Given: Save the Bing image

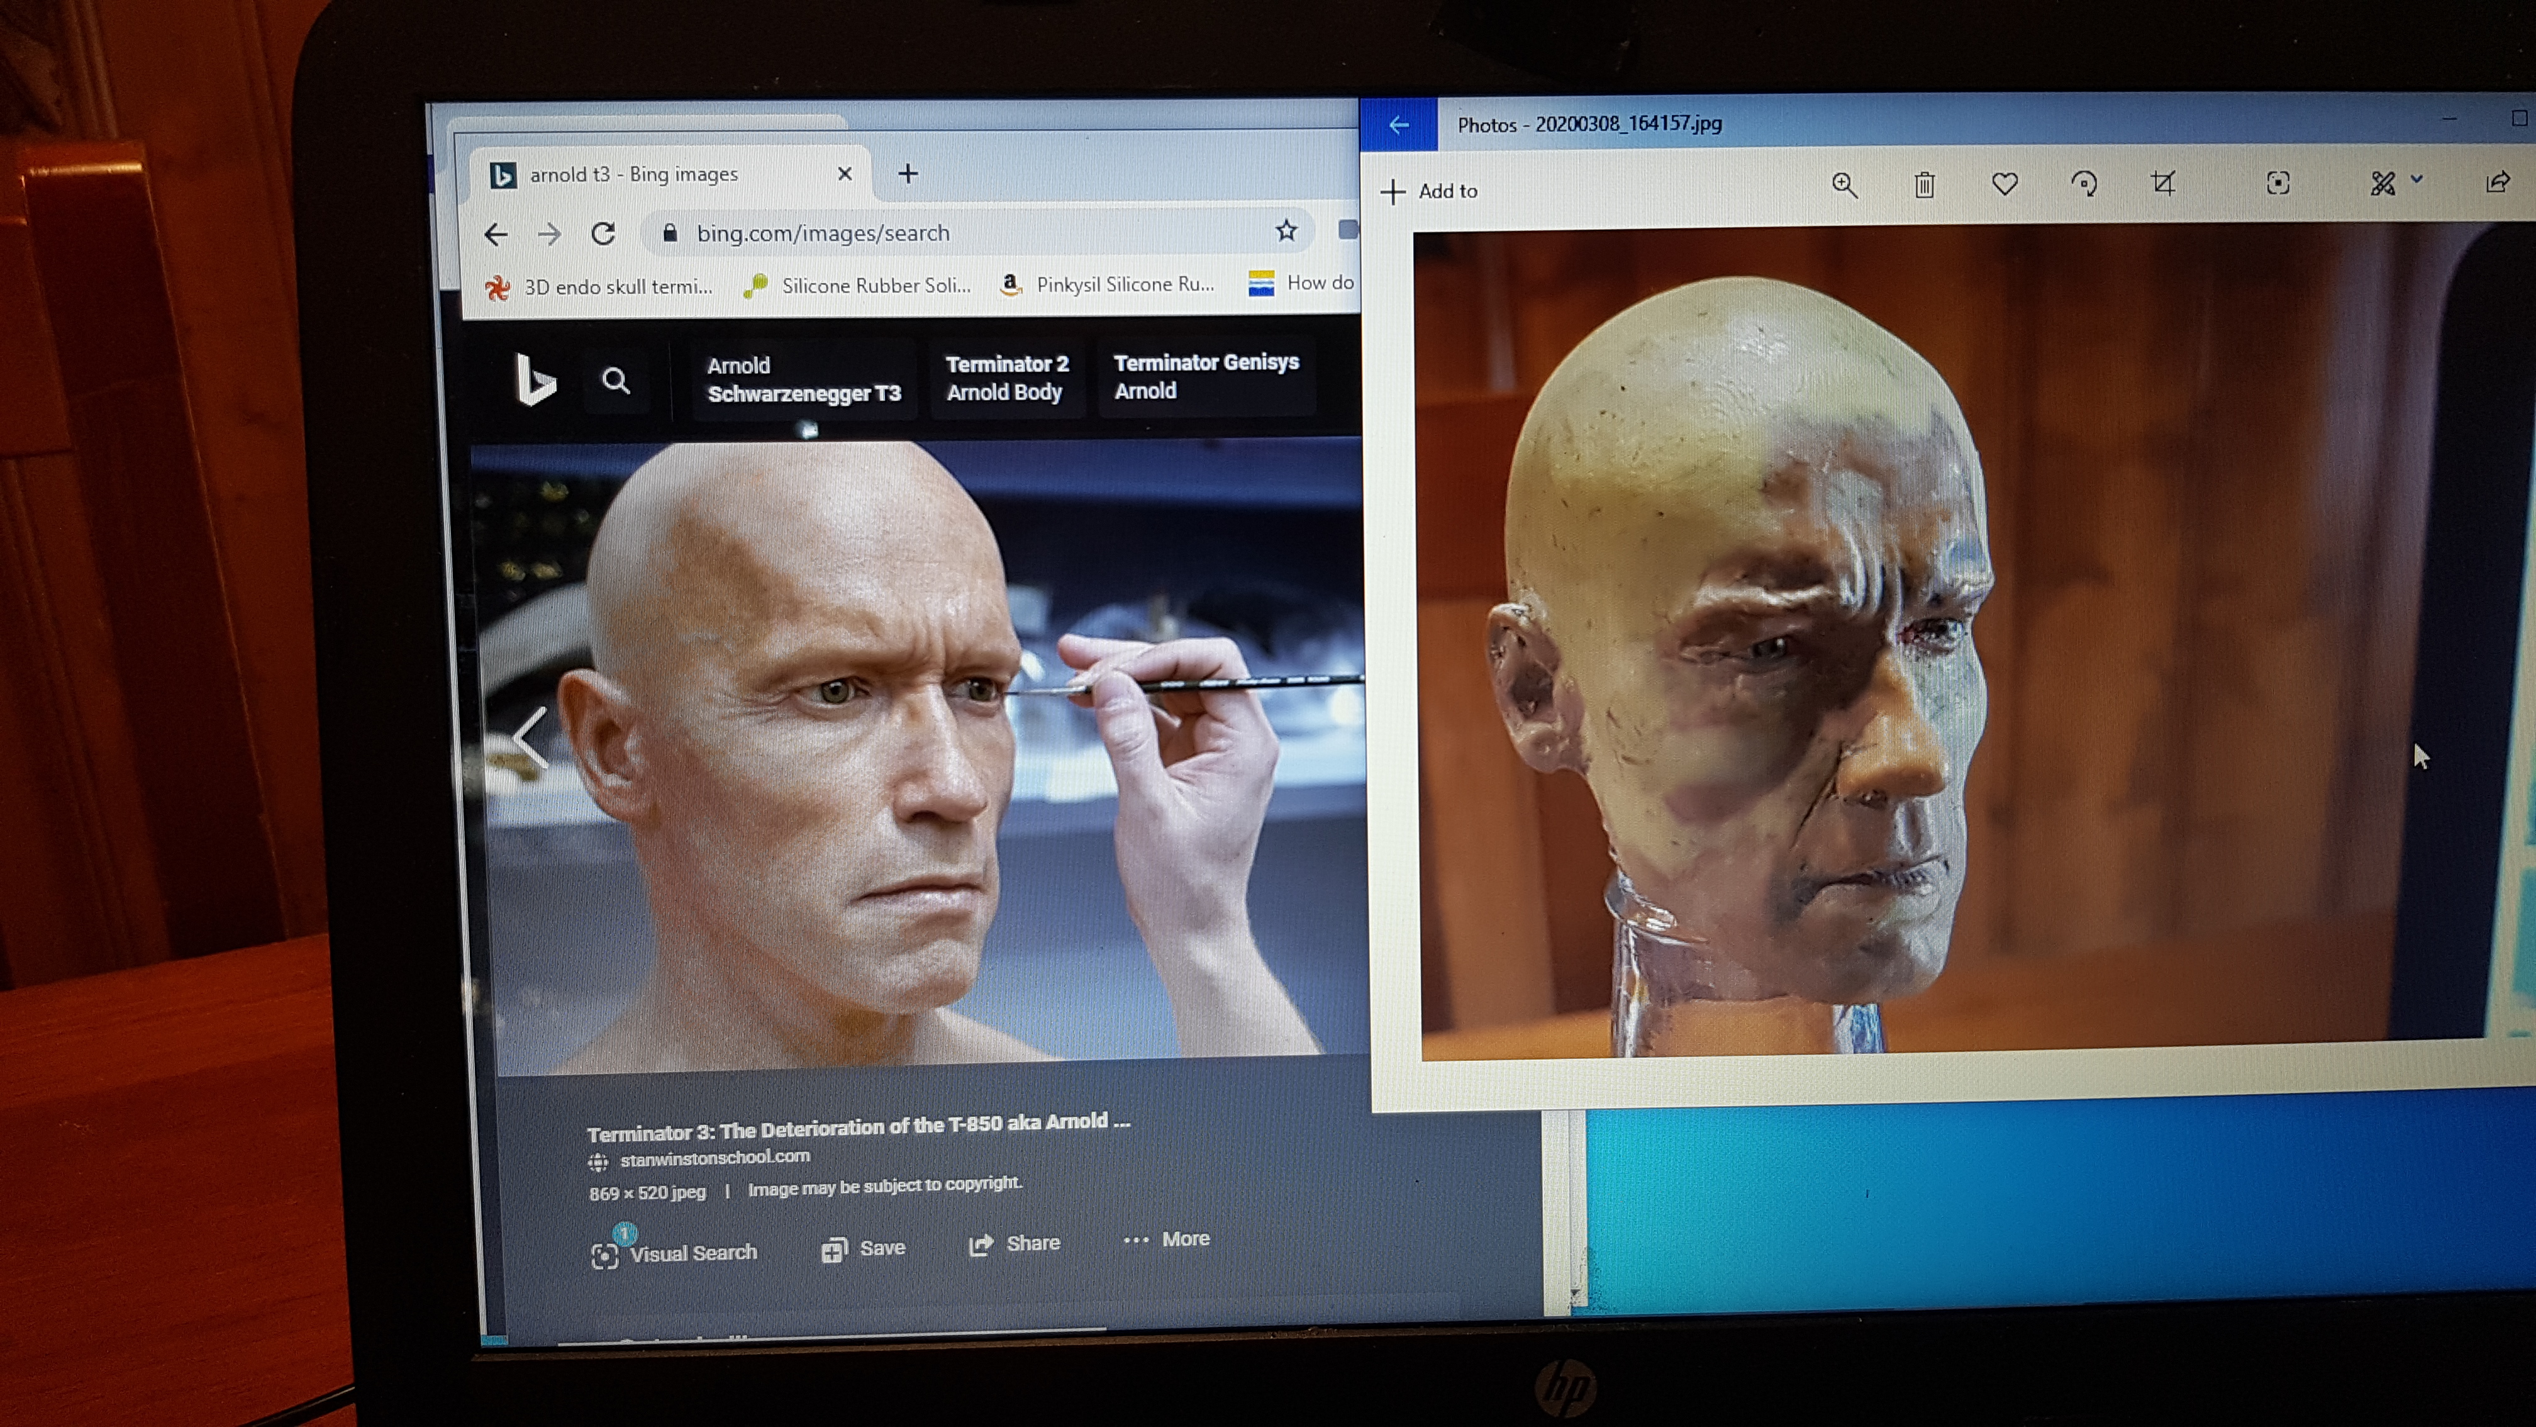Looking at the screenshot, I should pyautogui.click(x=864, y=1249).
